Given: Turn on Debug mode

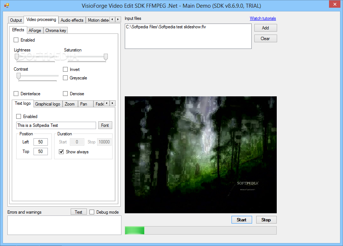Looking at the screenshot, I should (x=92, y=212).
